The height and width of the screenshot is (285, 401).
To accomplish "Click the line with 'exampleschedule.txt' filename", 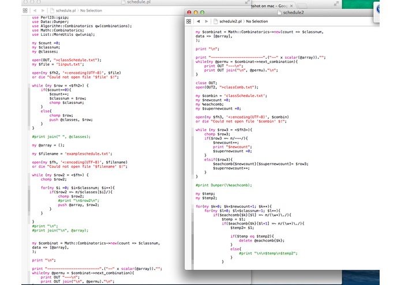I will (x=72, y=154).
